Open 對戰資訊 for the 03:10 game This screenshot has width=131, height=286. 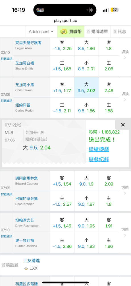[x=7, y=59]
